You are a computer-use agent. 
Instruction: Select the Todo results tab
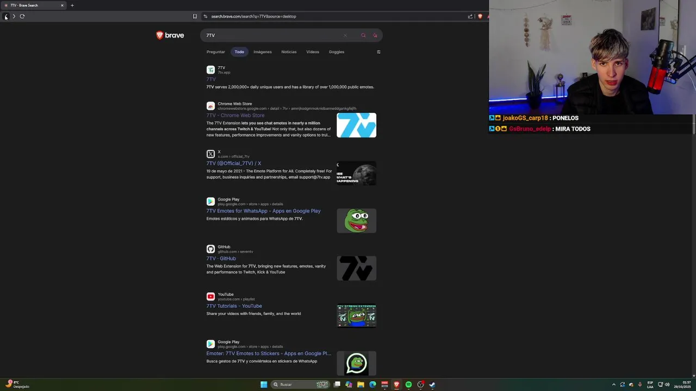click(239, 52)
